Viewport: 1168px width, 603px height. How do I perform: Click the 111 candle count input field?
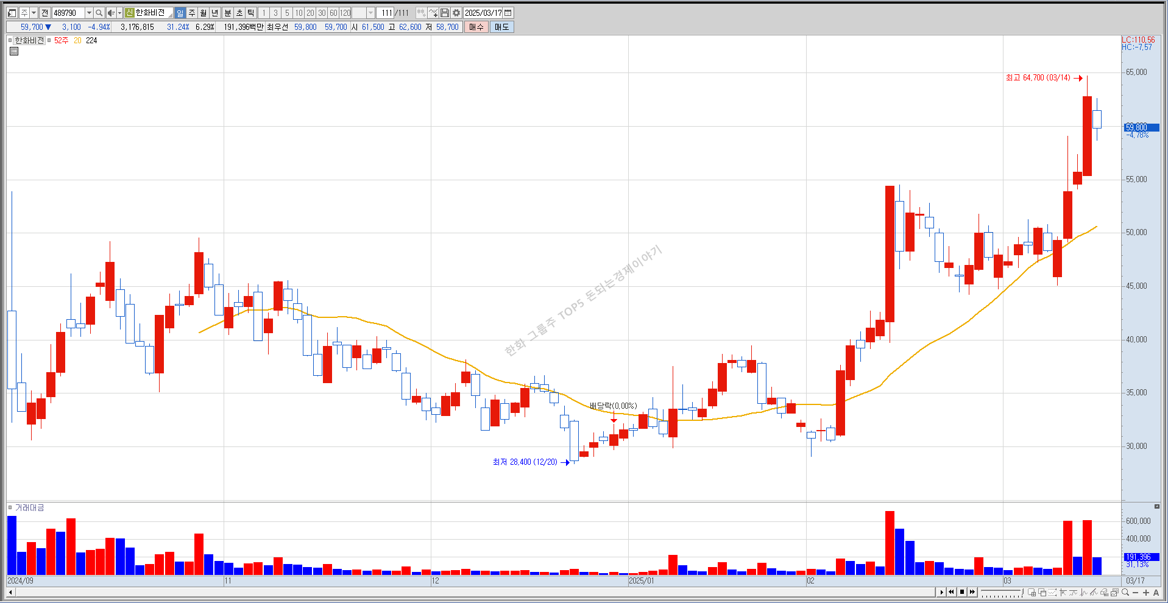pos(385,13)
